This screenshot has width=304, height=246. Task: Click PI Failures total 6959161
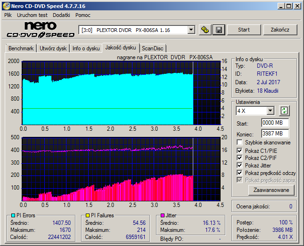(x=136, y=237)
